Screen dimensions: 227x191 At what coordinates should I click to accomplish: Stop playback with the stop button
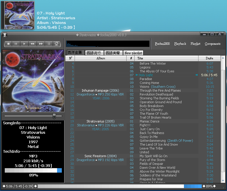[x=9, y=44]
